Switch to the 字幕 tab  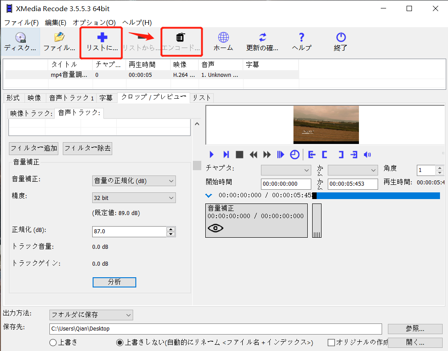click(x=106, y=98)
